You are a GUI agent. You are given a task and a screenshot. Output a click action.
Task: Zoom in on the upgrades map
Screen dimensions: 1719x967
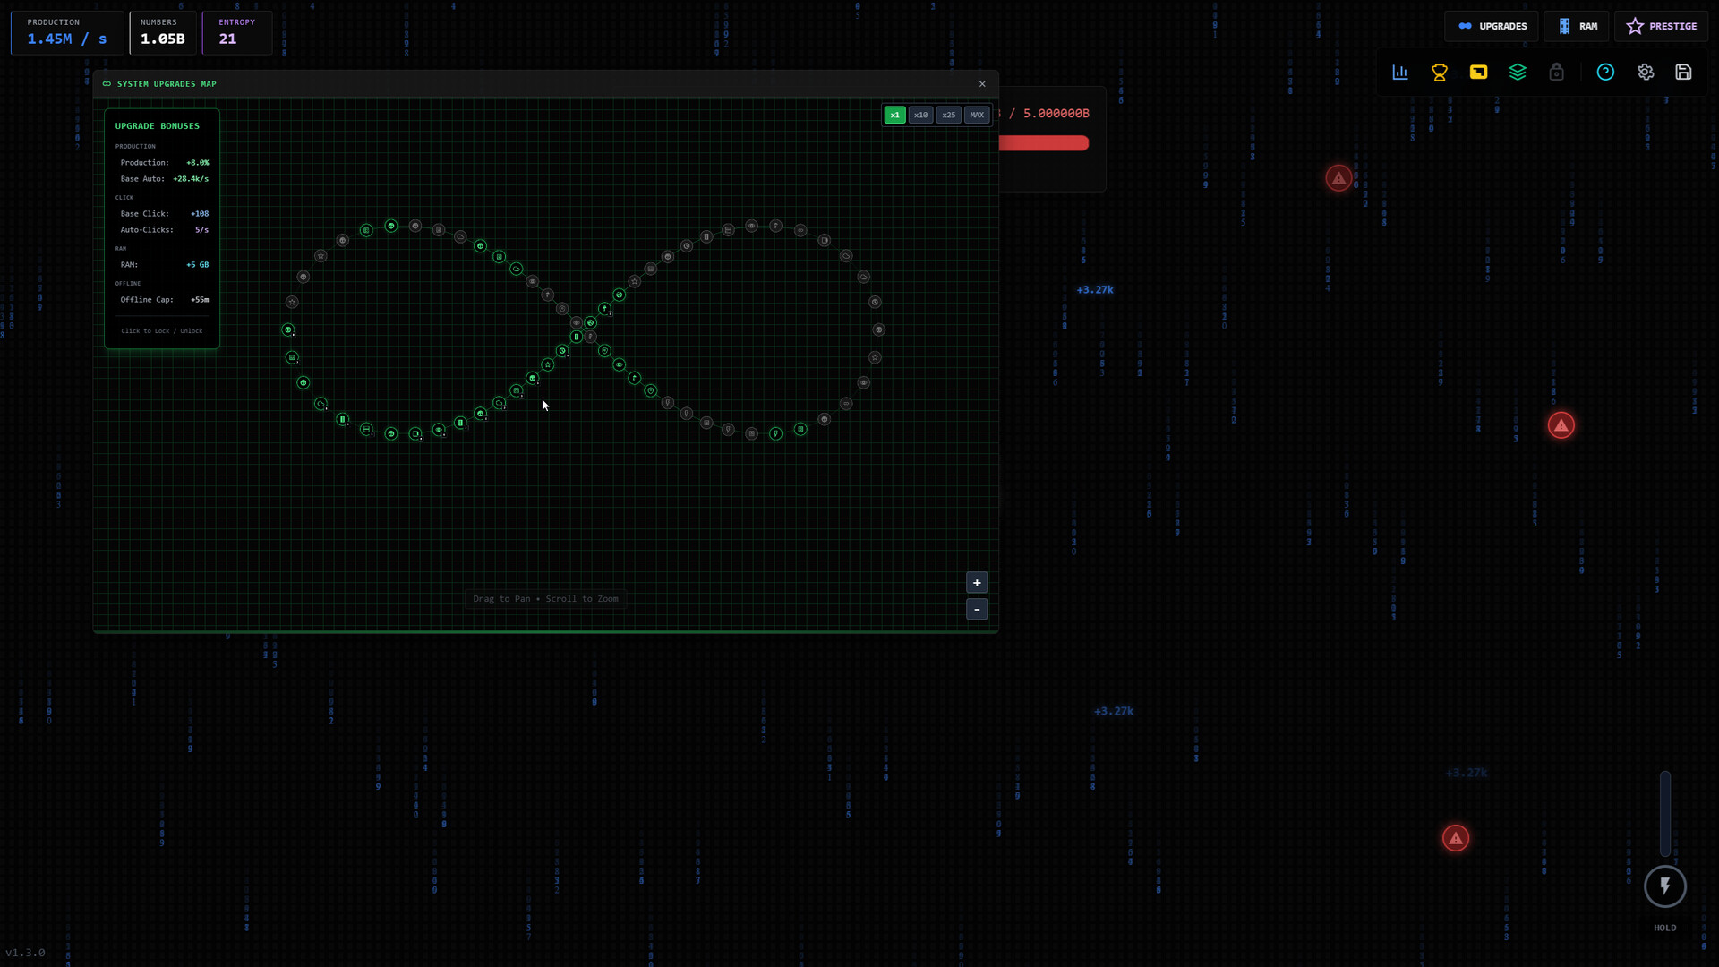pyautogui.click(x=977, y=582)
